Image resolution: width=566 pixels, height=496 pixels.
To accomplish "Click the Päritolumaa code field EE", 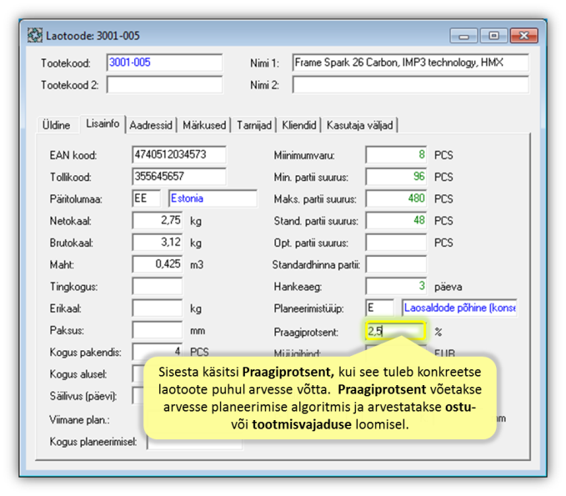I will pyautogui.click(x=146, y=198).
